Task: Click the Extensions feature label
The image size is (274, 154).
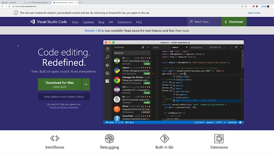Action: click(219, 147)
